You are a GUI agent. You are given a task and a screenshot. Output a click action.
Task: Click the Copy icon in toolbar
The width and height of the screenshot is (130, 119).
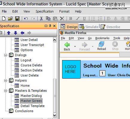pyautogui.click(x=48, y=19)
